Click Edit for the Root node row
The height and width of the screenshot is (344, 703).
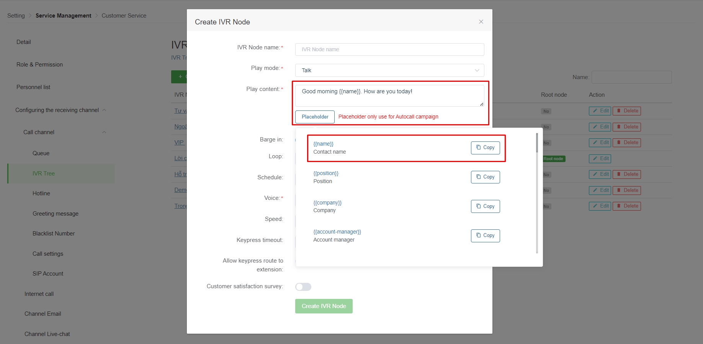click(x=600, y=159)
